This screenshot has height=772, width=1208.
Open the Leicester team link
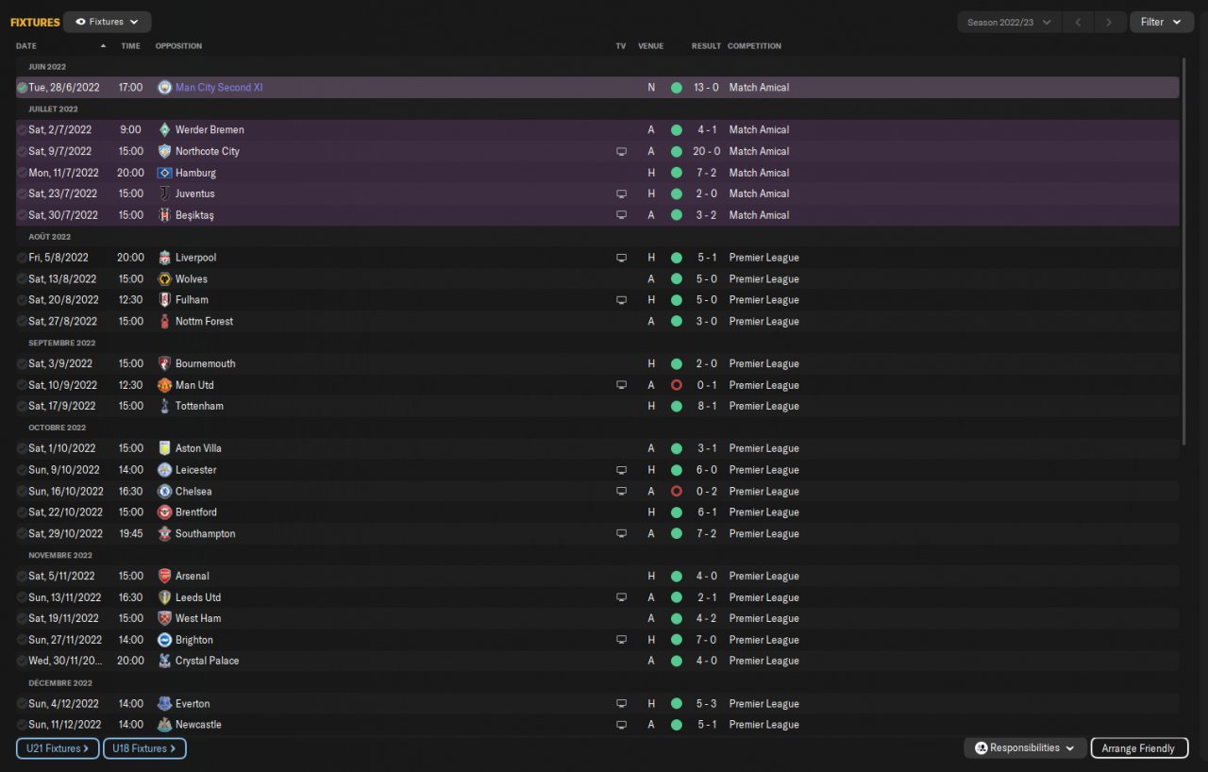click(x=195, y=470)
